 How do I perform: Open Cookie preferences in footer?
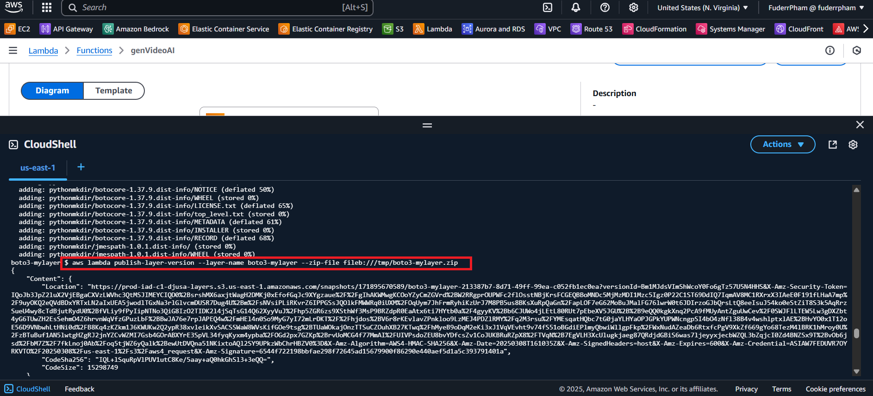click(836, 389)
